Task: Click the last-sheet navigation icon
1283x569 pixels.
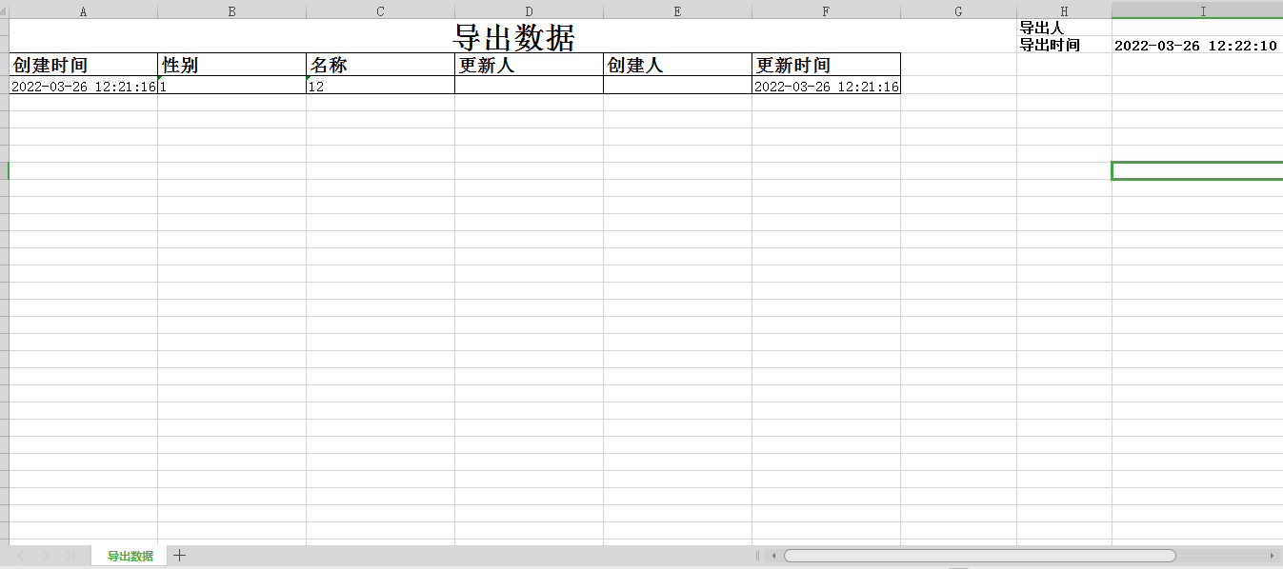Action: tap(69, 556)
